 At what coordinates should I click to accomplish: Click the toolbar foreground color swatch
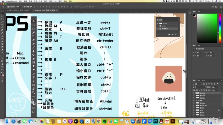pos(1,74)
